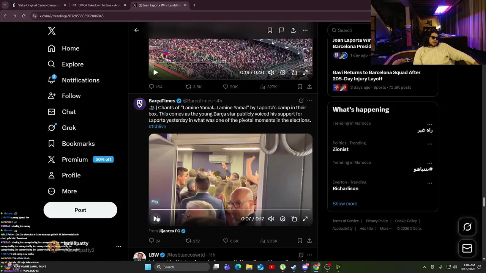
Task: Repost the post with 3.5K reposts
Action: tap(194, 87)
